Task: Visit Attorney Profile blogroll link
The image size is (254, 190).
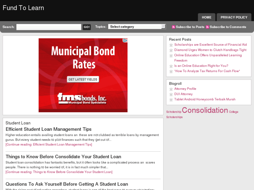Action: click(x=185, y=89)
